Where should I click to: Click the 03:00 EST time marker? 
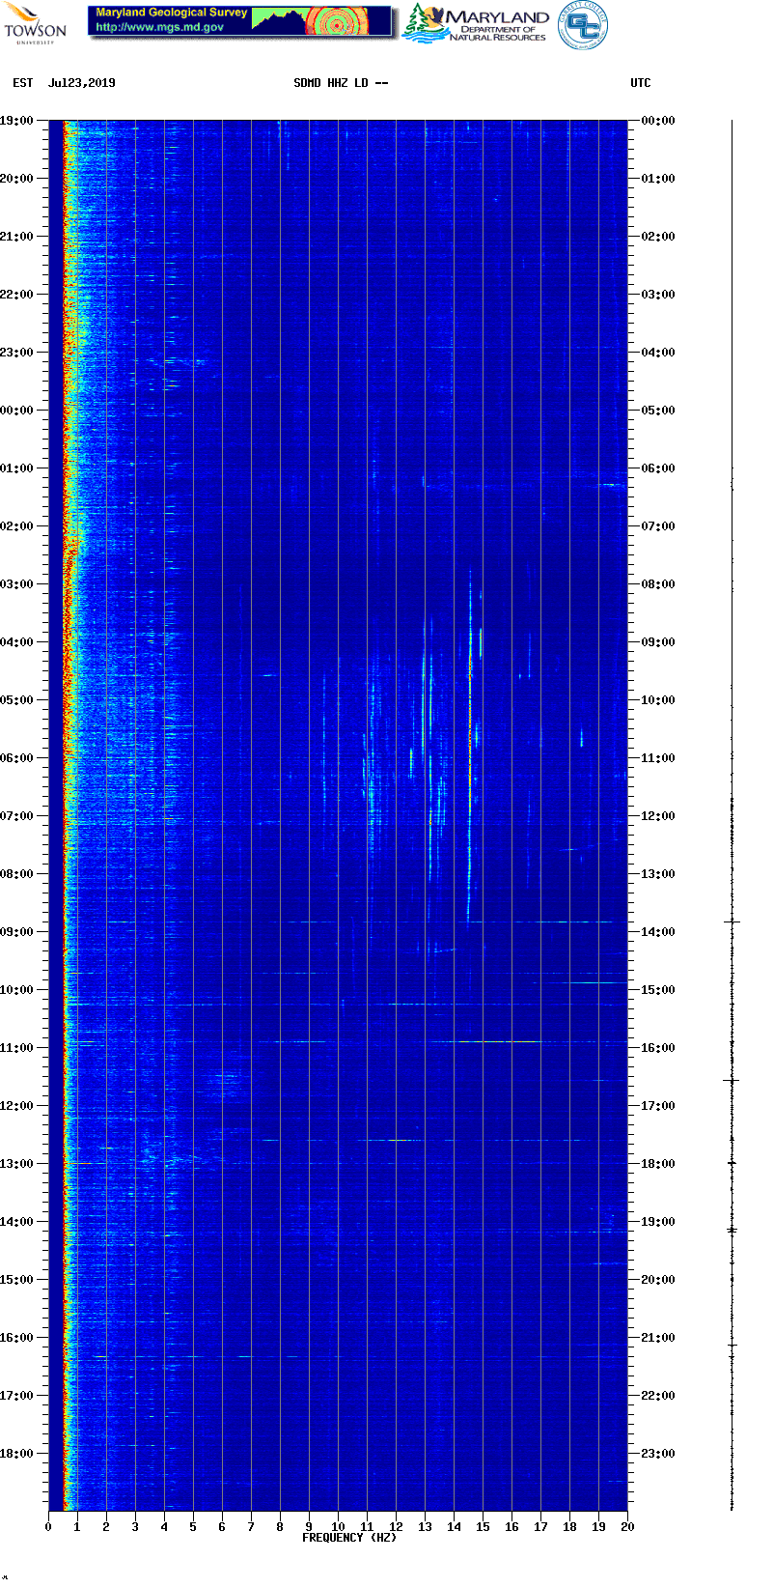click(x=17, y=584)
